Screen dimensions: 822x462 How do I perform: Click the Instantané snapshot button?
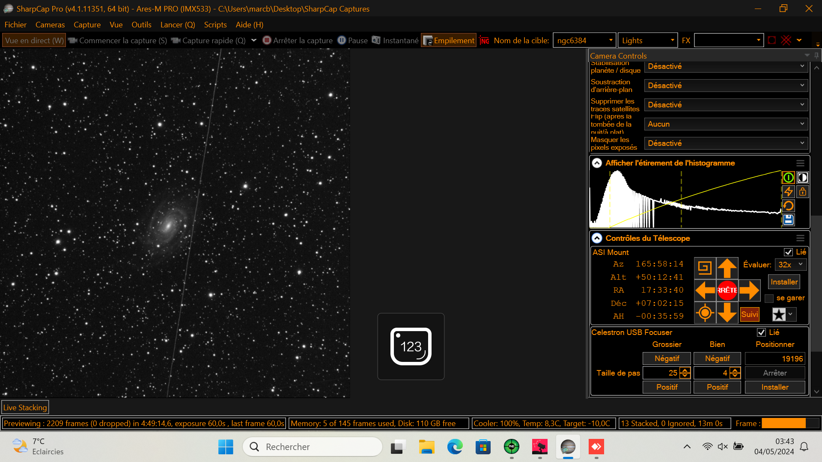[395, 40]
